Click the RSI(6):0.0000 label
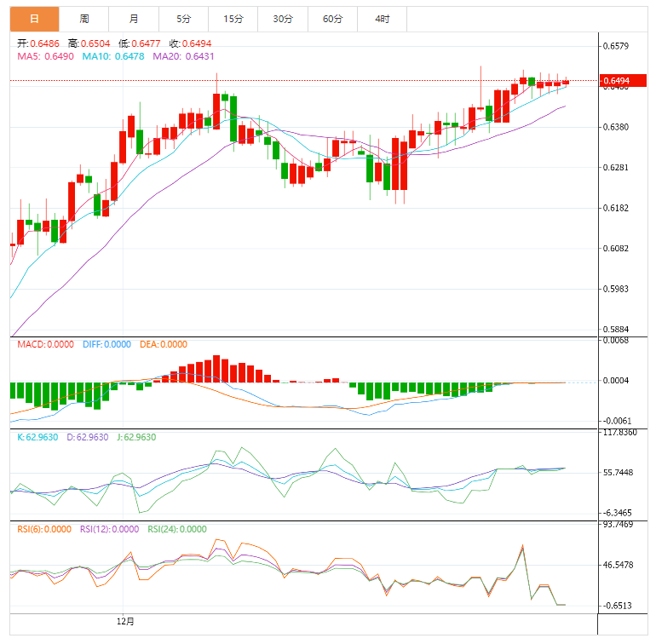Image resolution: width=656 pixels, height=644 pixels. click(x=44, y=529)
